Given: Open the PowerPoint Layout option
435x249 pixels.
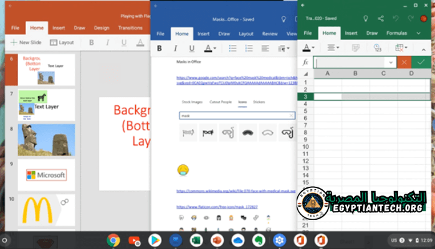Looking at the screenshot, I should click(x=62, y=42).
